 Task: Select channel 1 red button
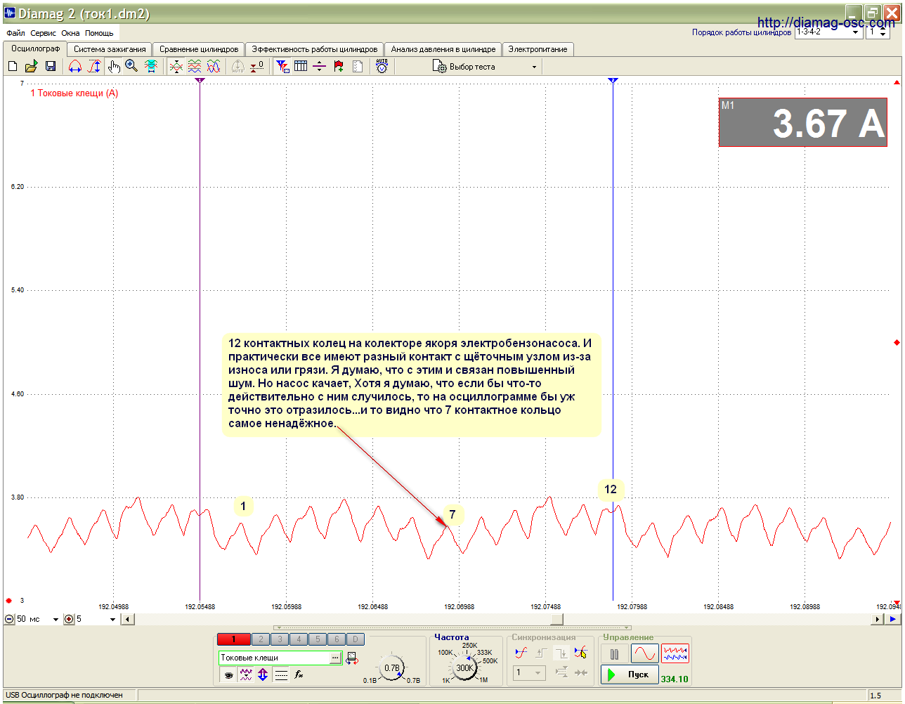[234, 639]
